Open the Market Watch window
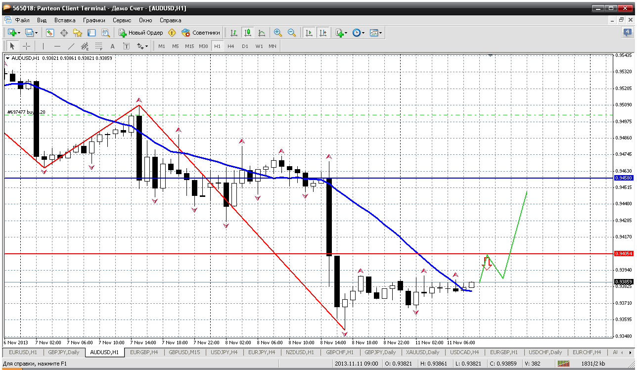The image size is (637, 370). pyautogui.click(x=50, y=33)
